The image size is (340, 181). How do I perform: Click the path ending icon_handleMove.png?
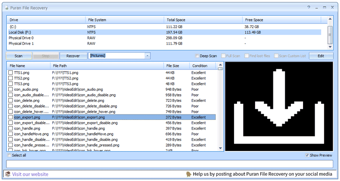[83, 134]
